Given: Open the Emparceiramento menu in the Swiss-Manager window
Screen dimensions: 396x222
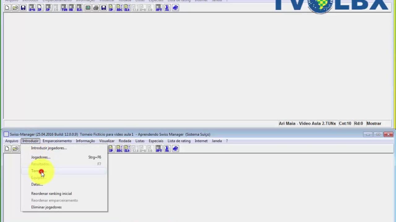Looking at the screenshot, I should (57, 141).
